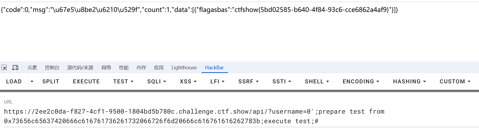479x133 pixels.
Task: Click the LOAD button
Action: pos(14,81)
